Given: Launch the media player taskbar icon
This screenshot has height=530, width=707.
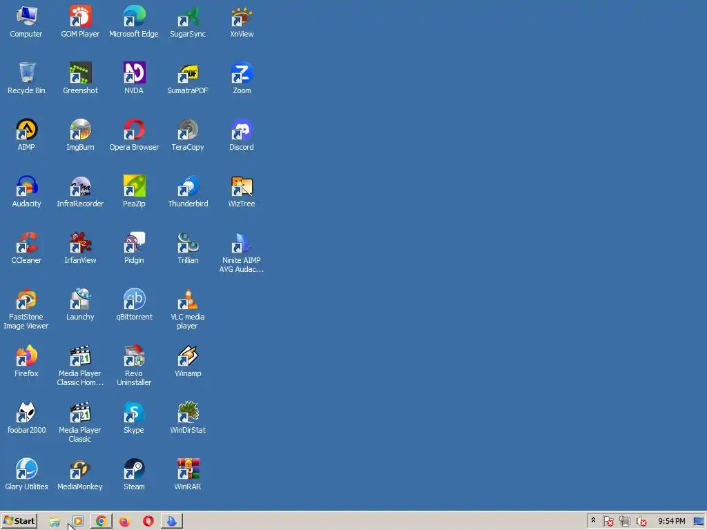Looking at the screenshot, I should (x=77, y=522).
